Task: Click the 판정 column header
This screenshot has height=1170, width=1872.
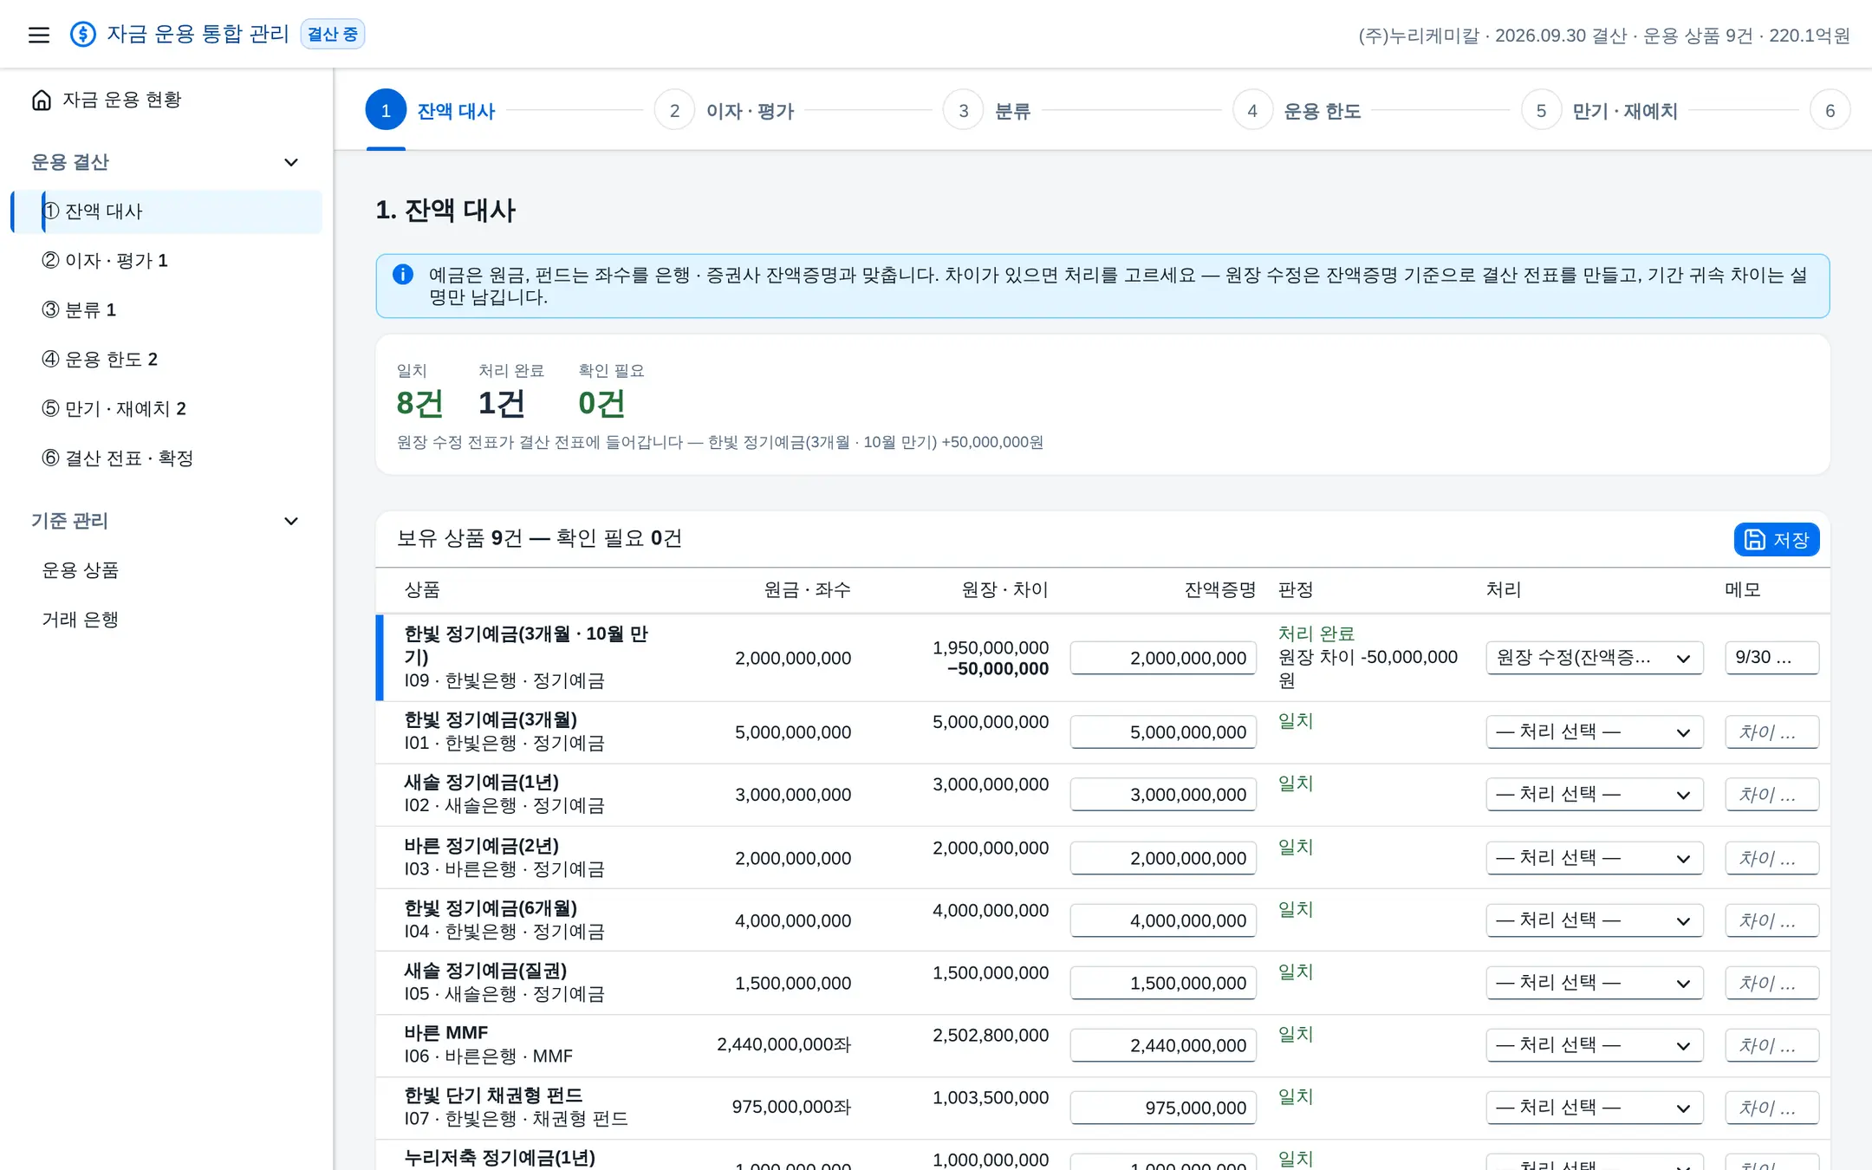Action: 1296,590
